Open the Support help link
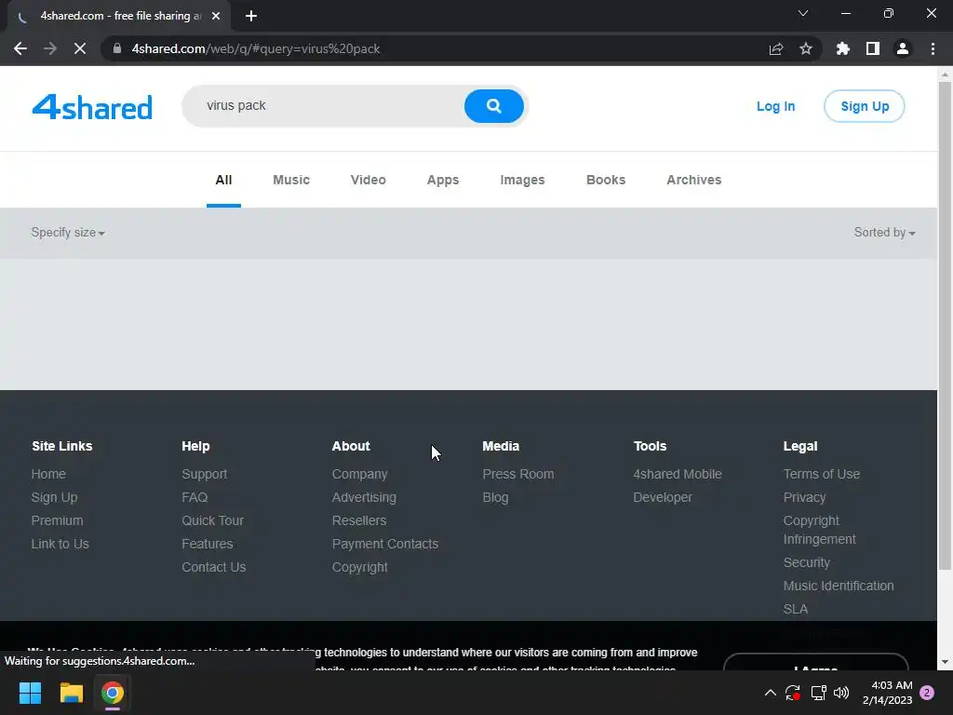Screen dimensions: 953x715 tap(204, 474)
